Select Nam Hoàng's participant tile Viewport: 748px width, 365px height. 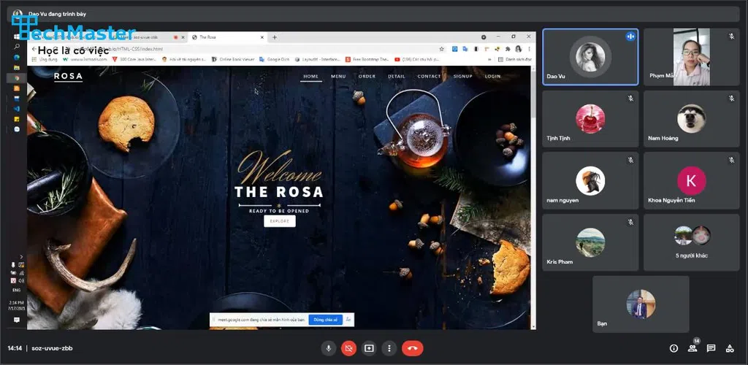pos(691,119)
